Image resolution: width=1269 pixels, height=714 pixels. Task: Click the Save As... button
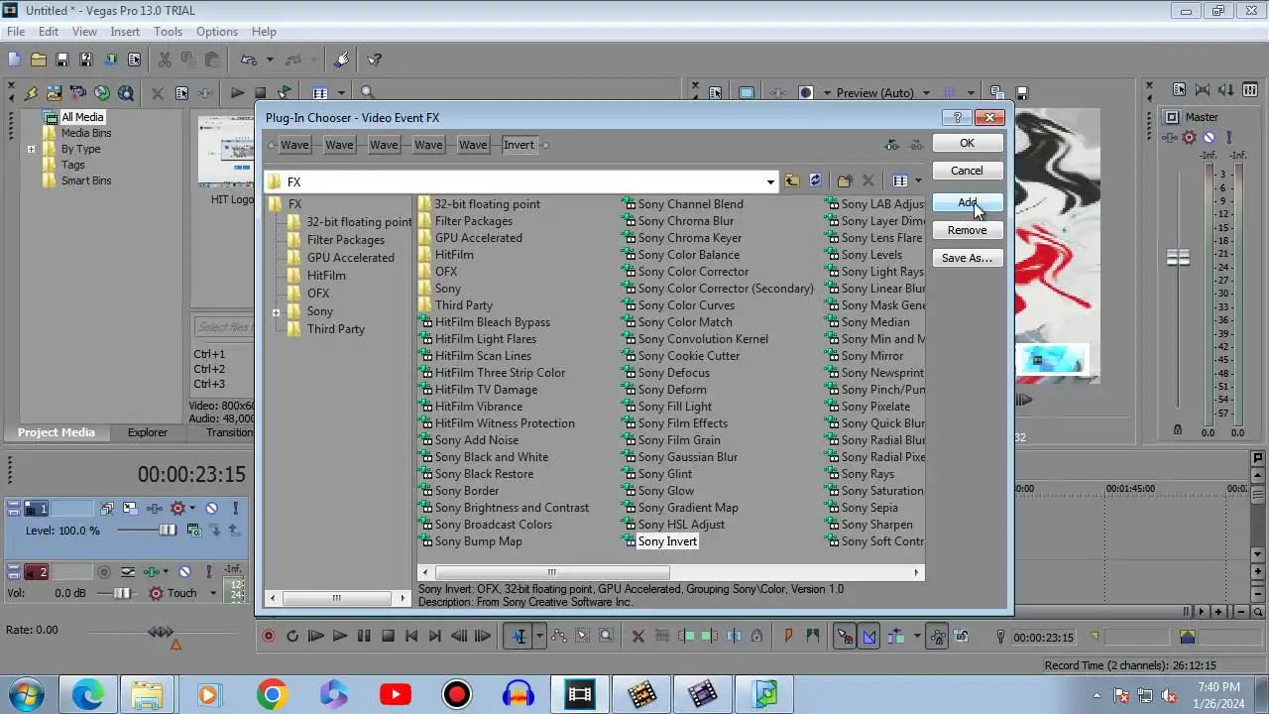coord(967,258)
